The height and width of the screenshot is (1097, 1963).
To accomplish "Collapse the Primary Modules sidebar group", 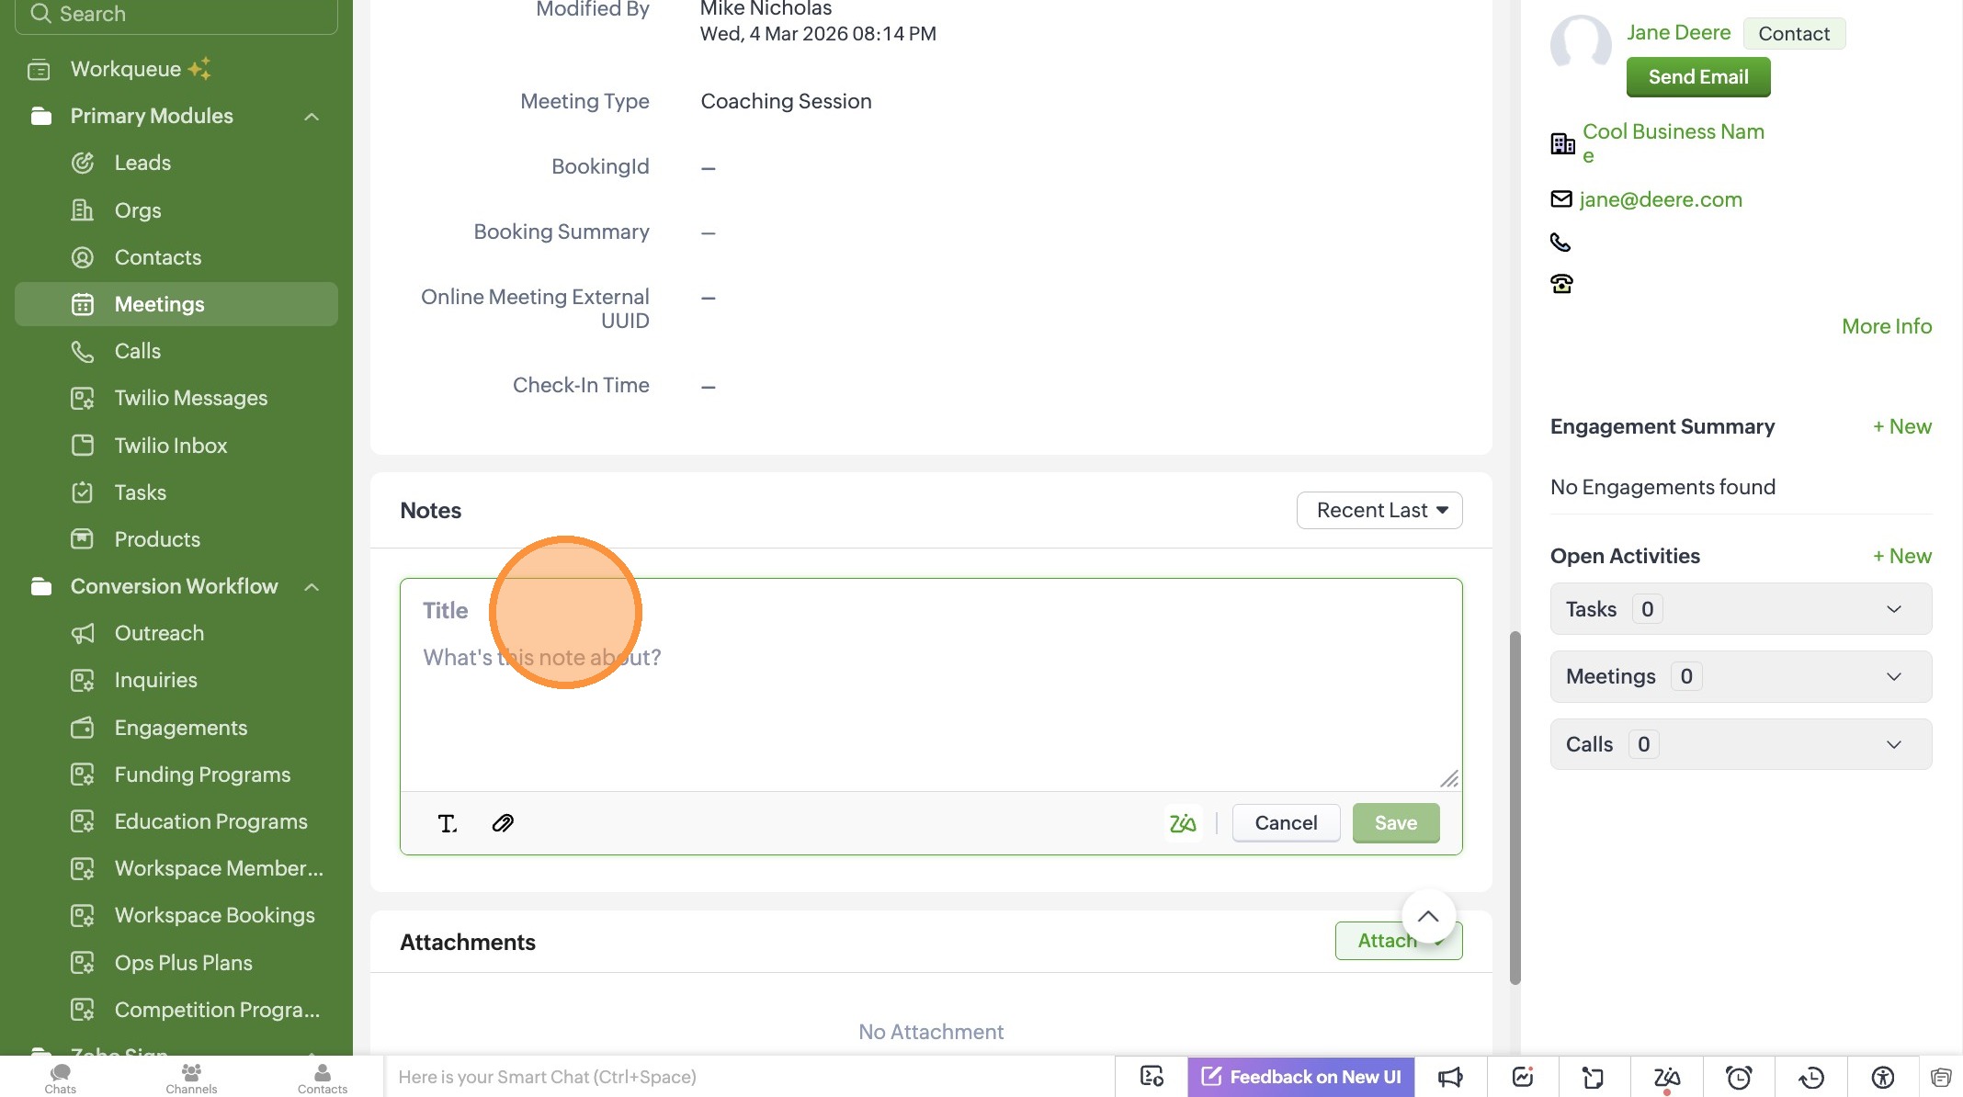I will click(x=312, y=117).
